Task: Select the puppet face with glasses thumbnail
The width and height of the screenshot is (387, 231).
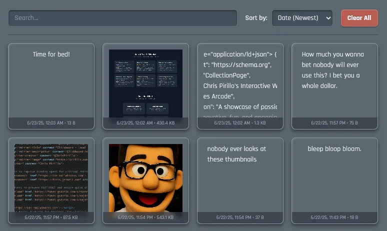Action: 145,178
